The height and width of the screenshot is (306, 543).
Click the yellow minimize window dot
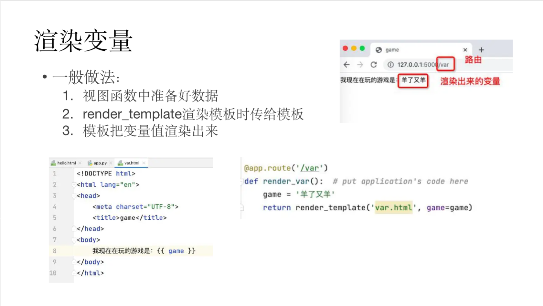354,48
